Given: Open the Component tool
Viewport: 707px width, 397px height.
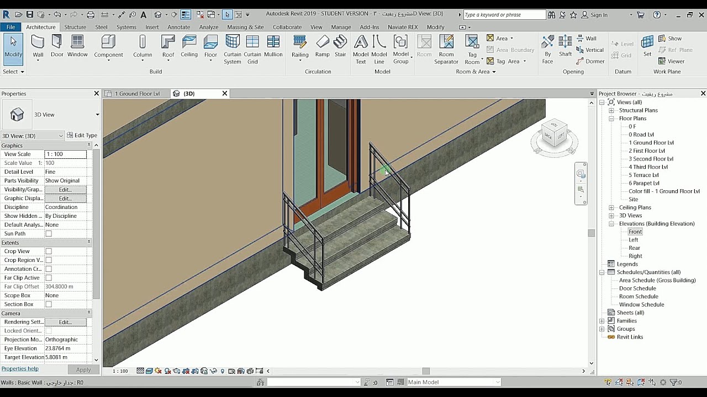Looking at the screenshot, I should point(108,47).
